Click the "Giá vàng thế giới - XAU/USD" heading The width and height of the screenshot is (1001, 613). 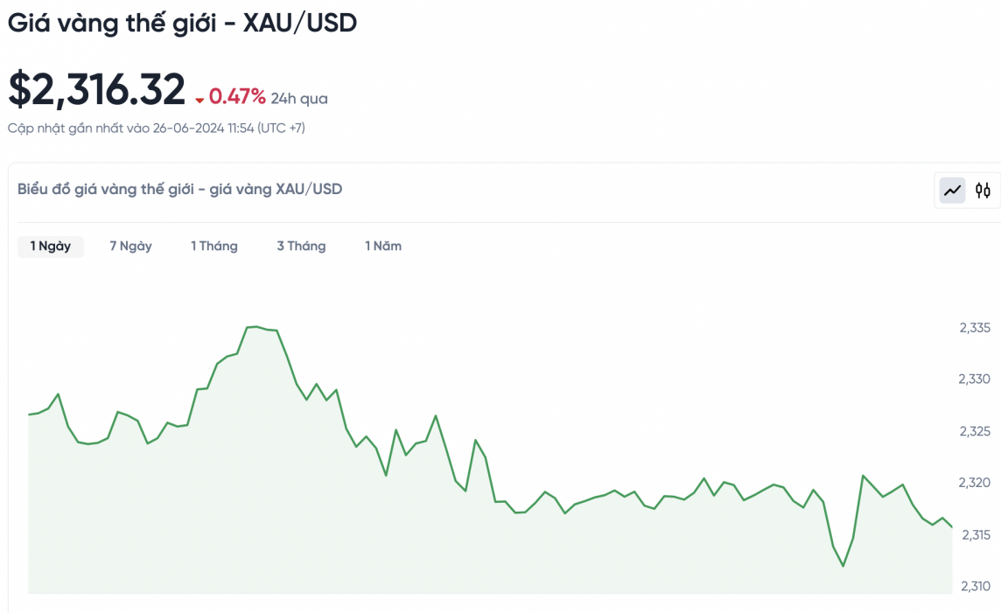[x=182, y=23]
